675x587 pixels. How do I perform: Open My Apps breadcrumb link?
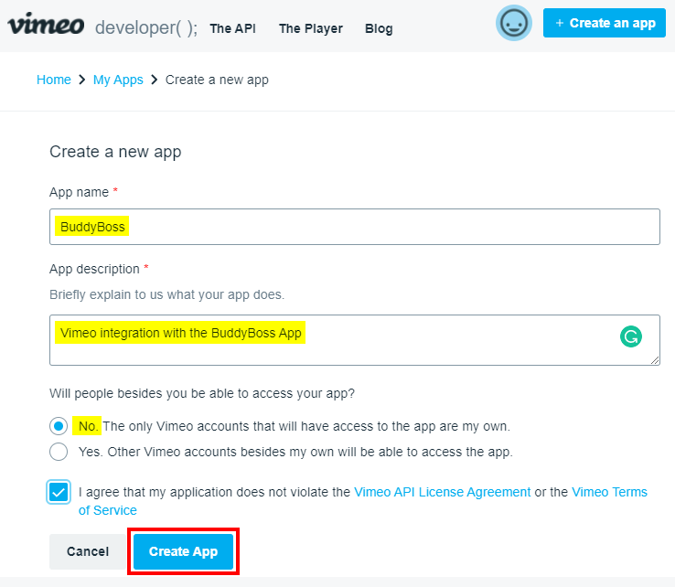[118, 80]
